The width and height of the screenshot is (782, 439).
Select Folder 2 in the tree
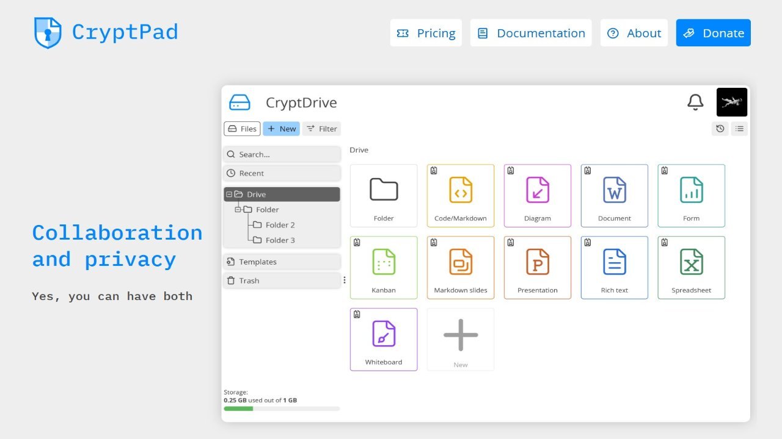[x=274, y=225]
